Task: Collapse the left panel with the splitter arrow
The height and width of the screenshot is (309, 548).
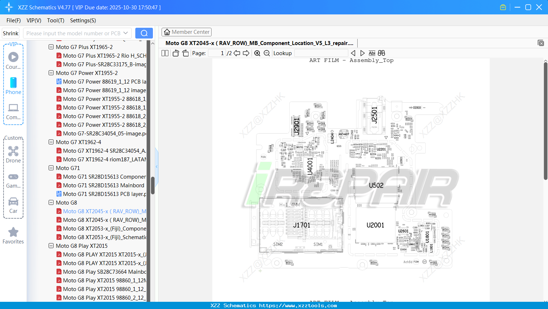Action: point(157,166)
